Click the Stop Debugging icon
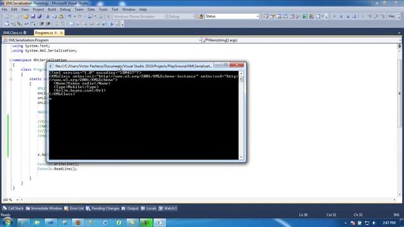Image resolution: width=404 pixels, height=227 pixels. tap(348, 16)
